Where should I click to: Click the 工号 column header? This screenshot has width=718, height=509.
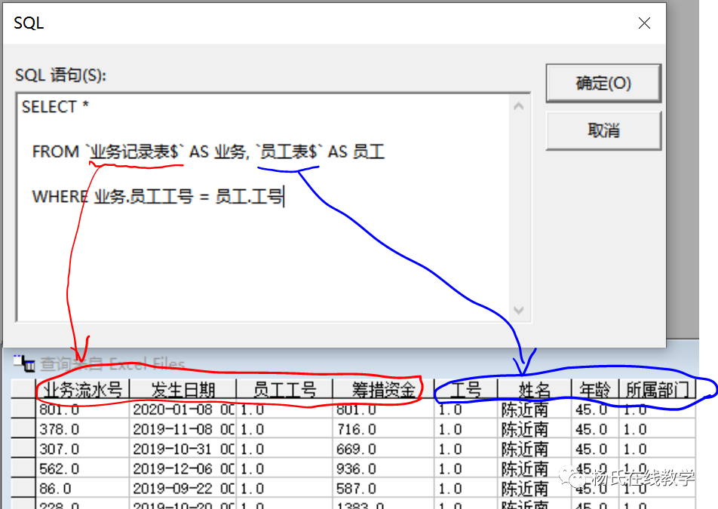(464, 390)
